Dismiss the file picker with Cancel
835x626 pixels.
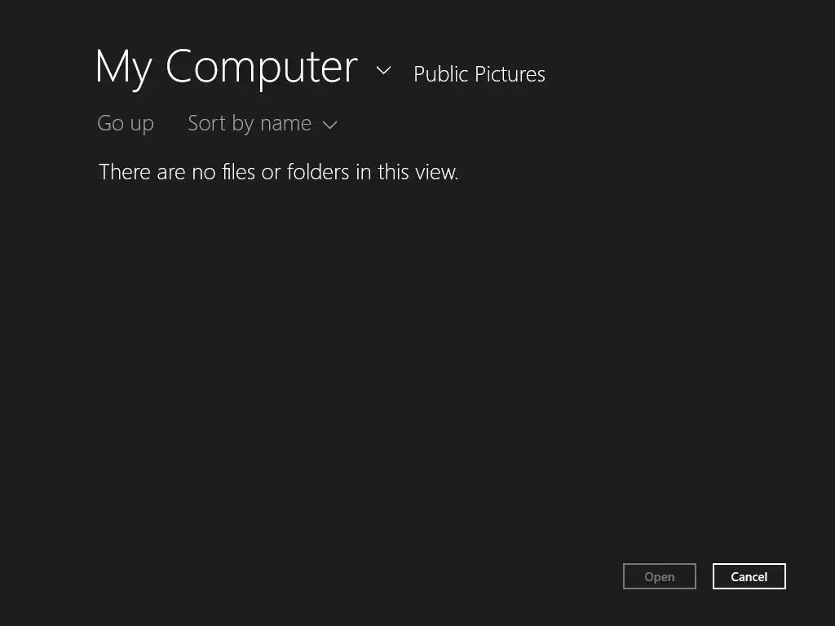pyautogui.click(x=749, y=576)
